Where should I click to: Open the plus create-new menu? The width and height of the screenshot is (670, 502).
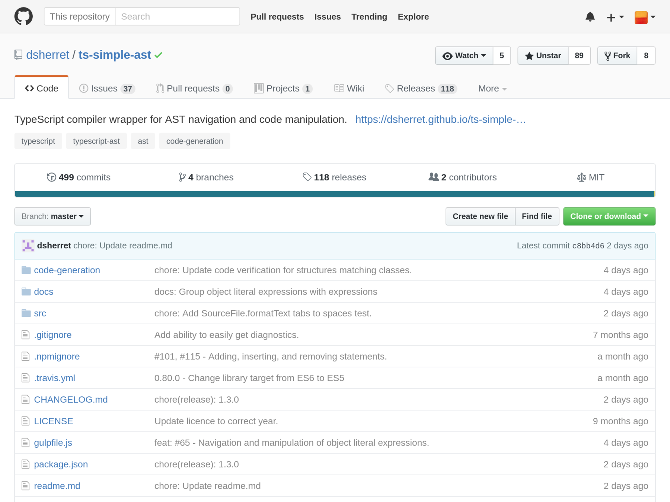click(x=615, y=17)
